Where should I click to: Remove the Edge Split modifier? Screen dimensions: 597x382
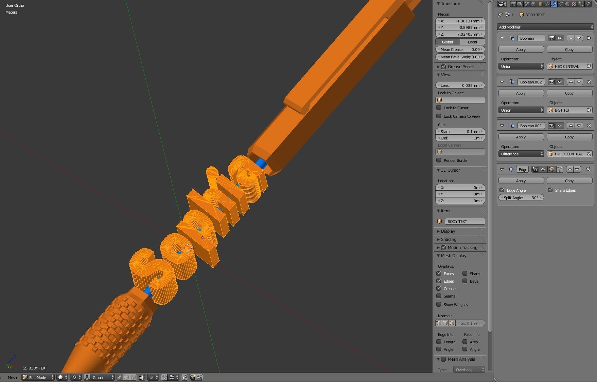589,169
